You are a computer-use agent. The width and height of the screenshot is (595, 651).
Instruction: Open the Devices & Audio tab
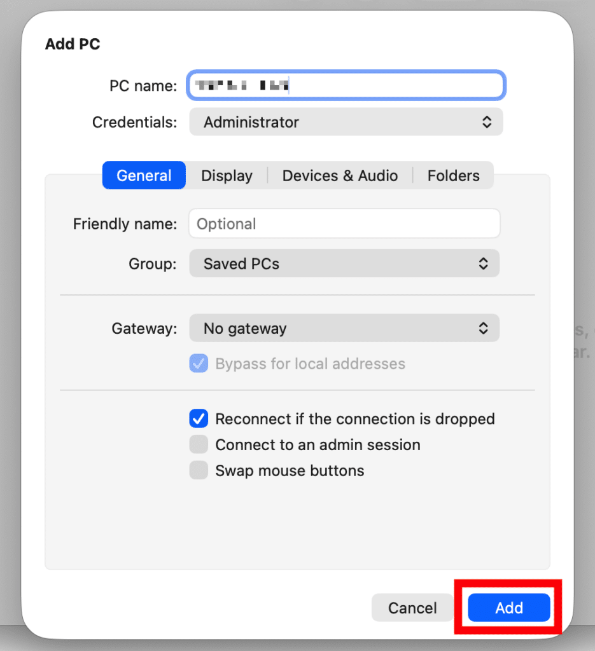pos(340,175)
